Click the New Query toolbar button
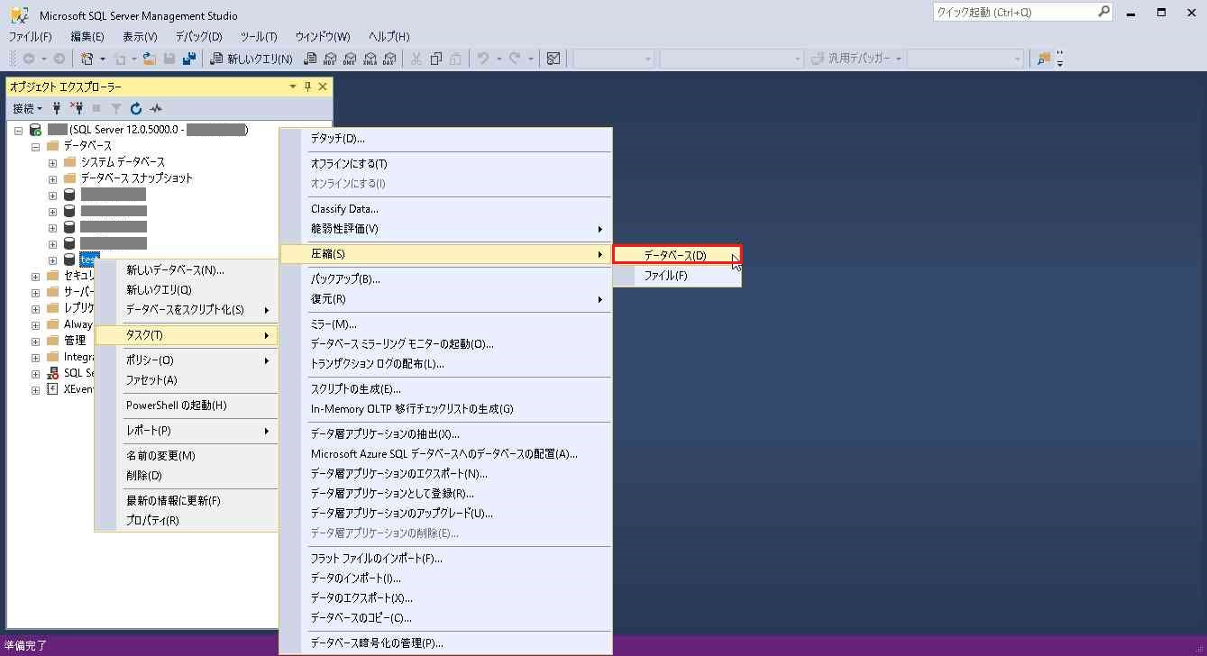 (251, 59)
